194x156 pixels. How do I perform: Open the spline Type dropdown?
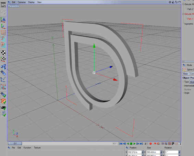pyautogui.click(x=192, y=82)
